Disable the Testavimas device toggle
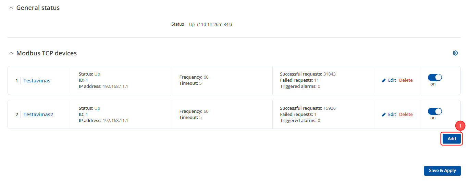Image resolution: width=468 pixels, height=187 pixels. click(435, 78)
